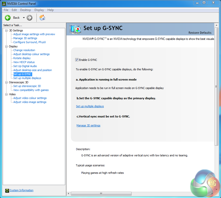Select Set Up Digital Audio task

pyautogui.click(x=25, y=66)
